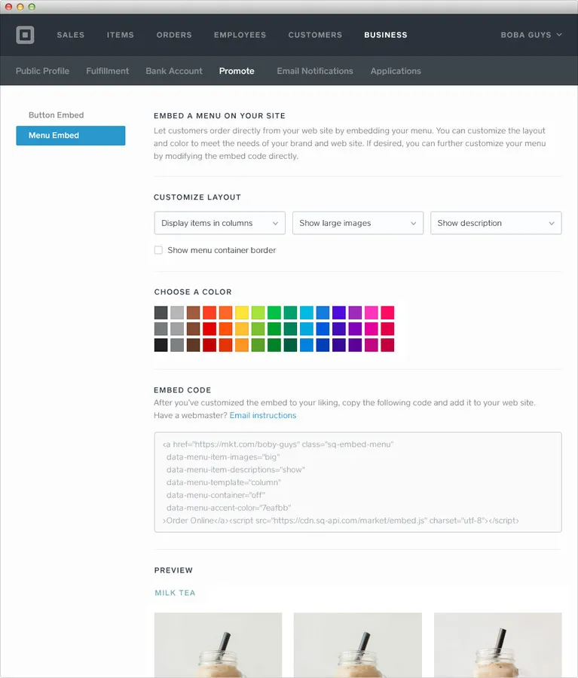Select the first milk tea preview image
The height and width of the screenshot is (678, 578).
pyautogui.click(x=218, y=645)
